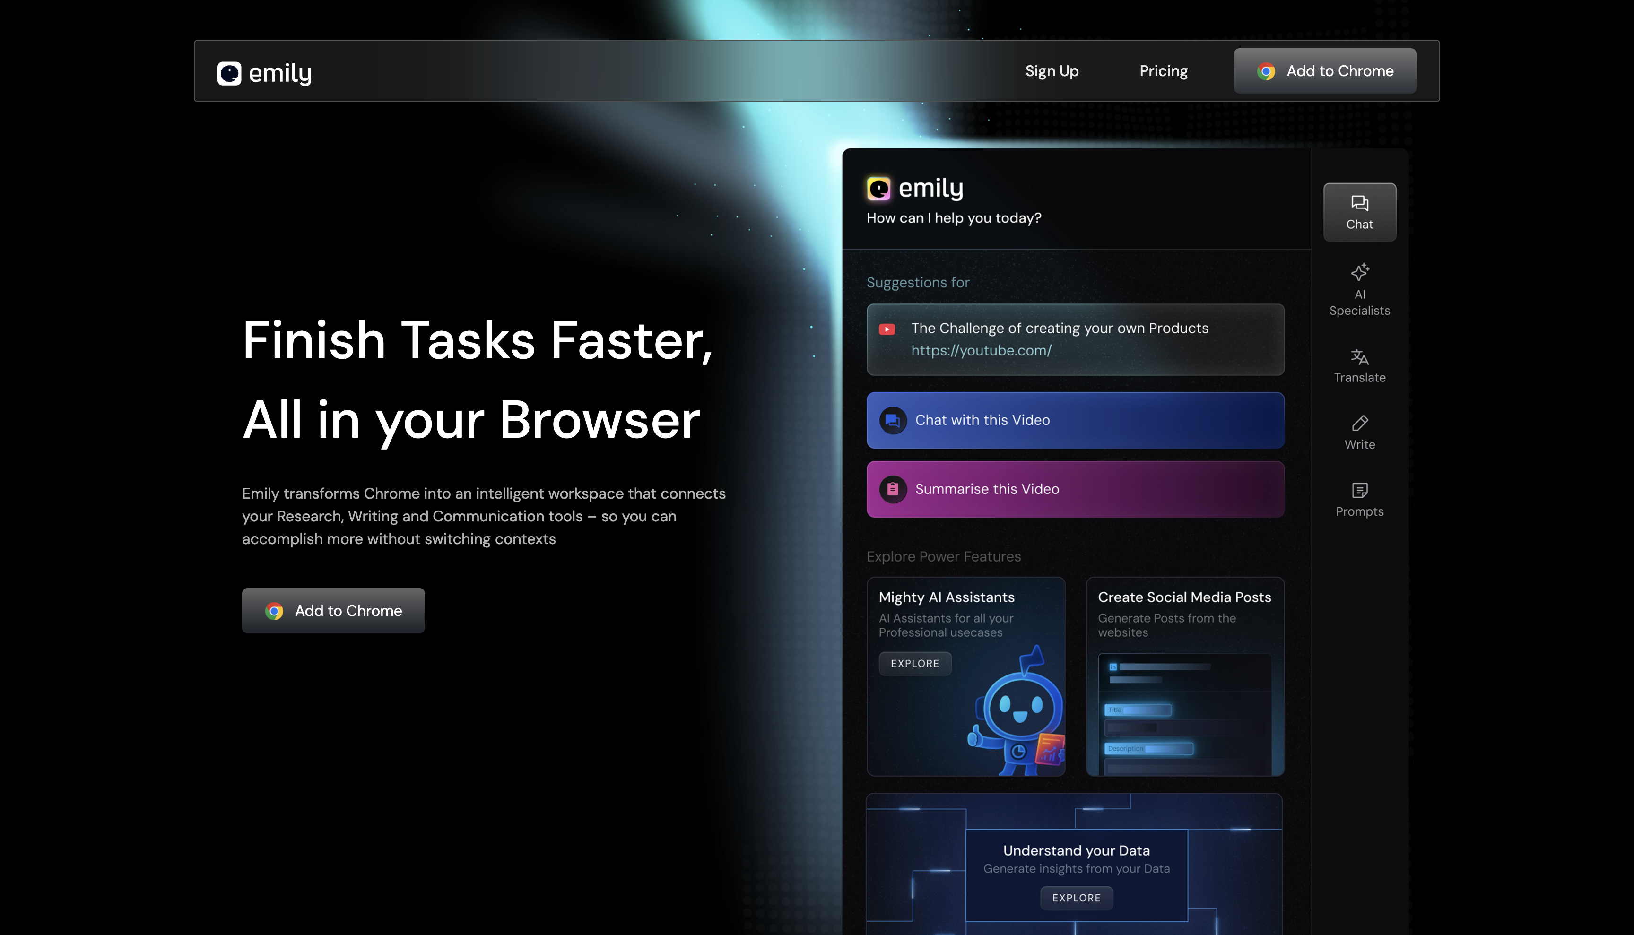Click EXPLORE under Understand your Data
1634x935 pixels.
coord(1077,899)
